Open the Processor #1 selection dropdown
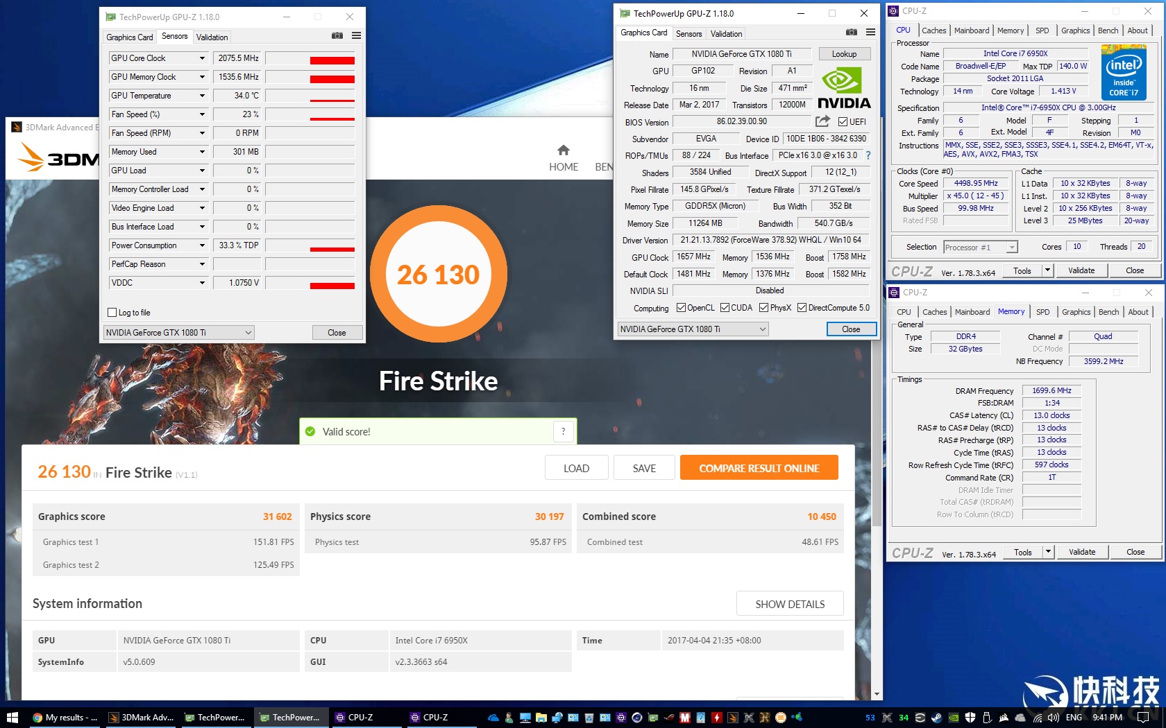The width and height of the screenshot is (1166, 728). [981, 247]
